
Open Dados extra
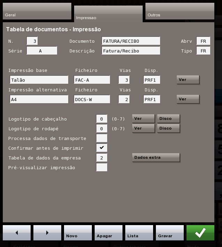[x=156, y=158]
